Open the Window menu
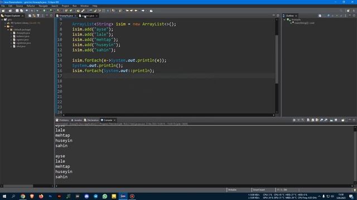 pyautogui.click(x=84, y=6)
